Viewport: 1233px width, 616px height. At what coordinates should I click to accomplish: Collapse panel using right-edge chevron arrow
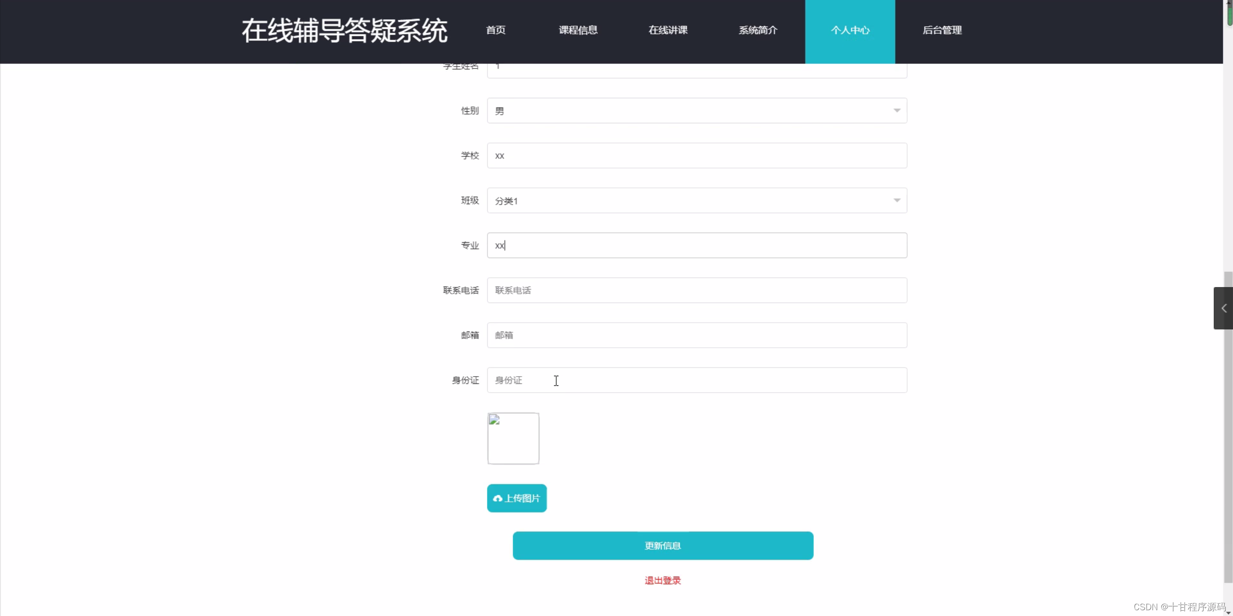tap(1223, 308)
